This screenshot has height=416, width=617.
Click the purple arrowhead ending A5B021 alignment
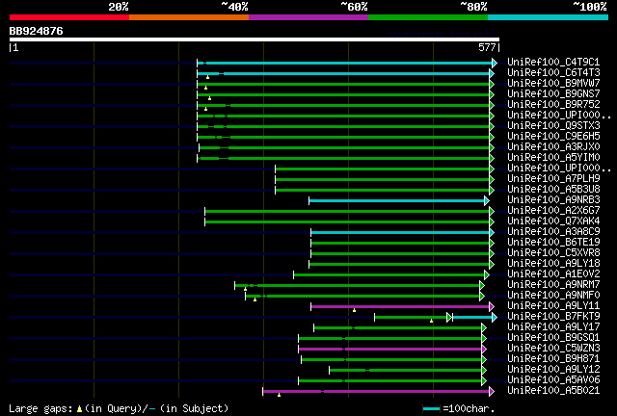pos(492,391)
